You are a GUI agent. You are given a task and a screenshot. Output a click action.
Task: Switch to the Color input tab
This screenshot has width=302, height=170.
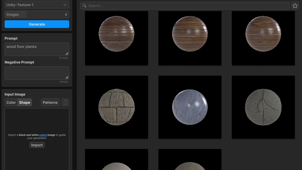pos(11,102)
